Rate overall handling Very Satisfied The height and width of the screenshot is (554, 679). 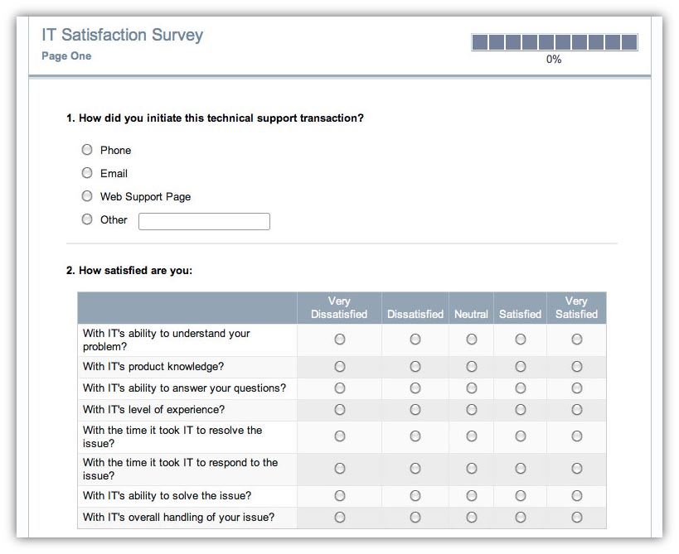point(576,518)
